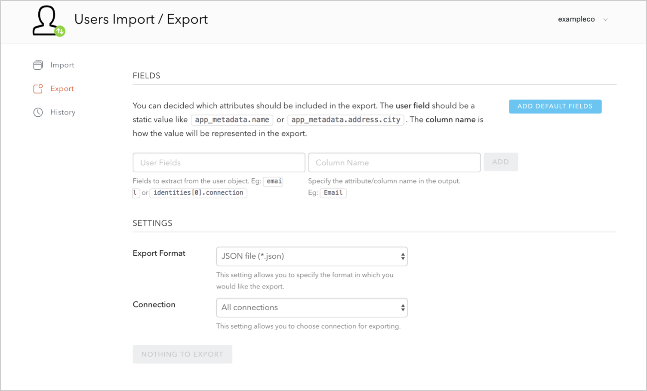
Task: Open the Export Format dropdown
Action: tap(311, 256)
